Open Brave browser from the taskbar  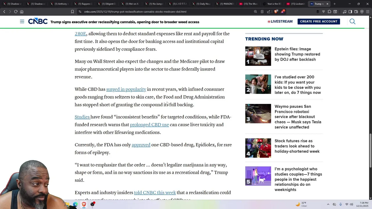pyautogui.click(x=84, y=204)
